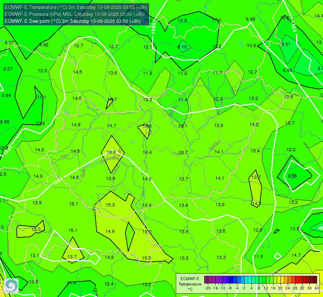Click the 12.2 temperature value
This screenshot has width=323, height=297.
point(291,149)
